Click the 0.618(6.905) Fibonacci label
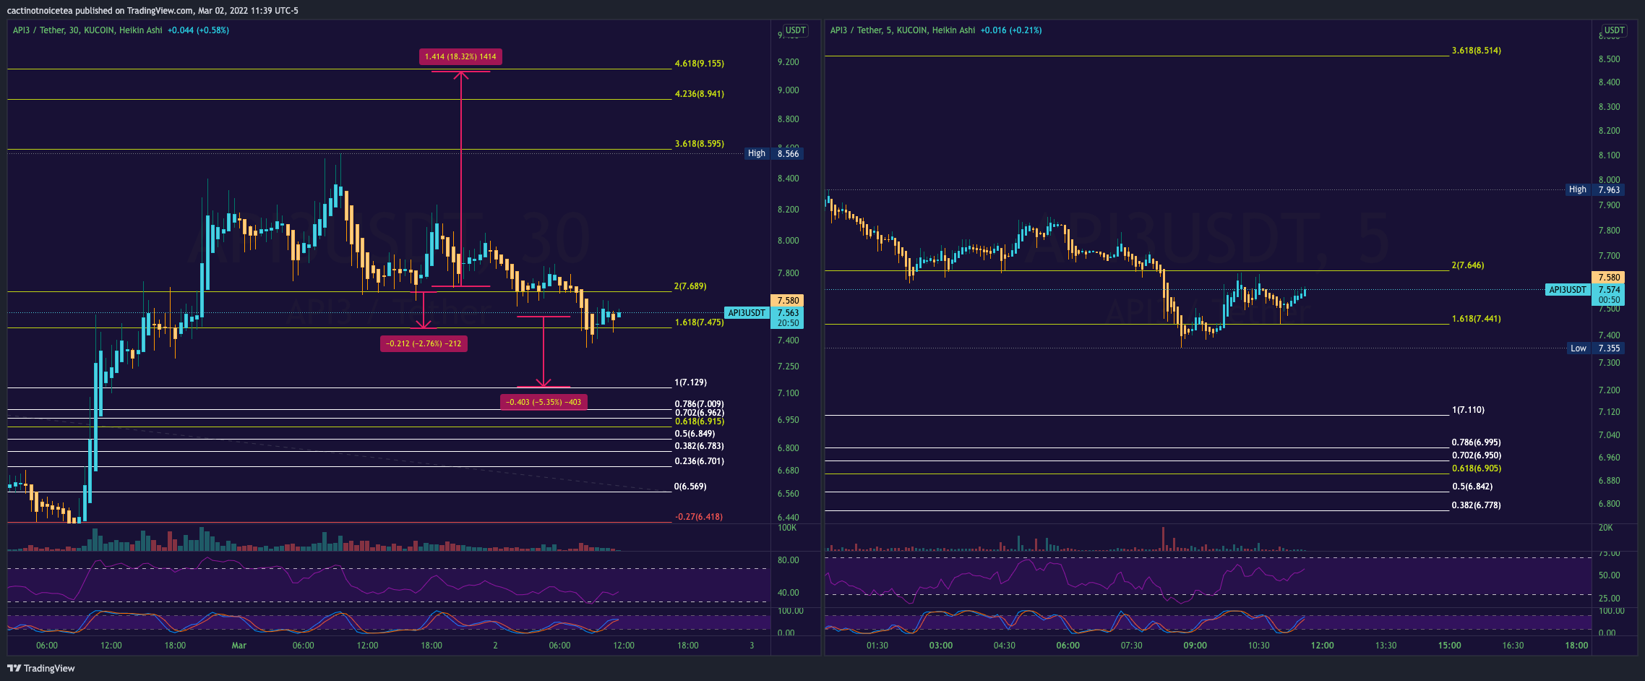The height and width of the screenshot is (681, 1645). pyautogui.click(x=1476, y=468)
